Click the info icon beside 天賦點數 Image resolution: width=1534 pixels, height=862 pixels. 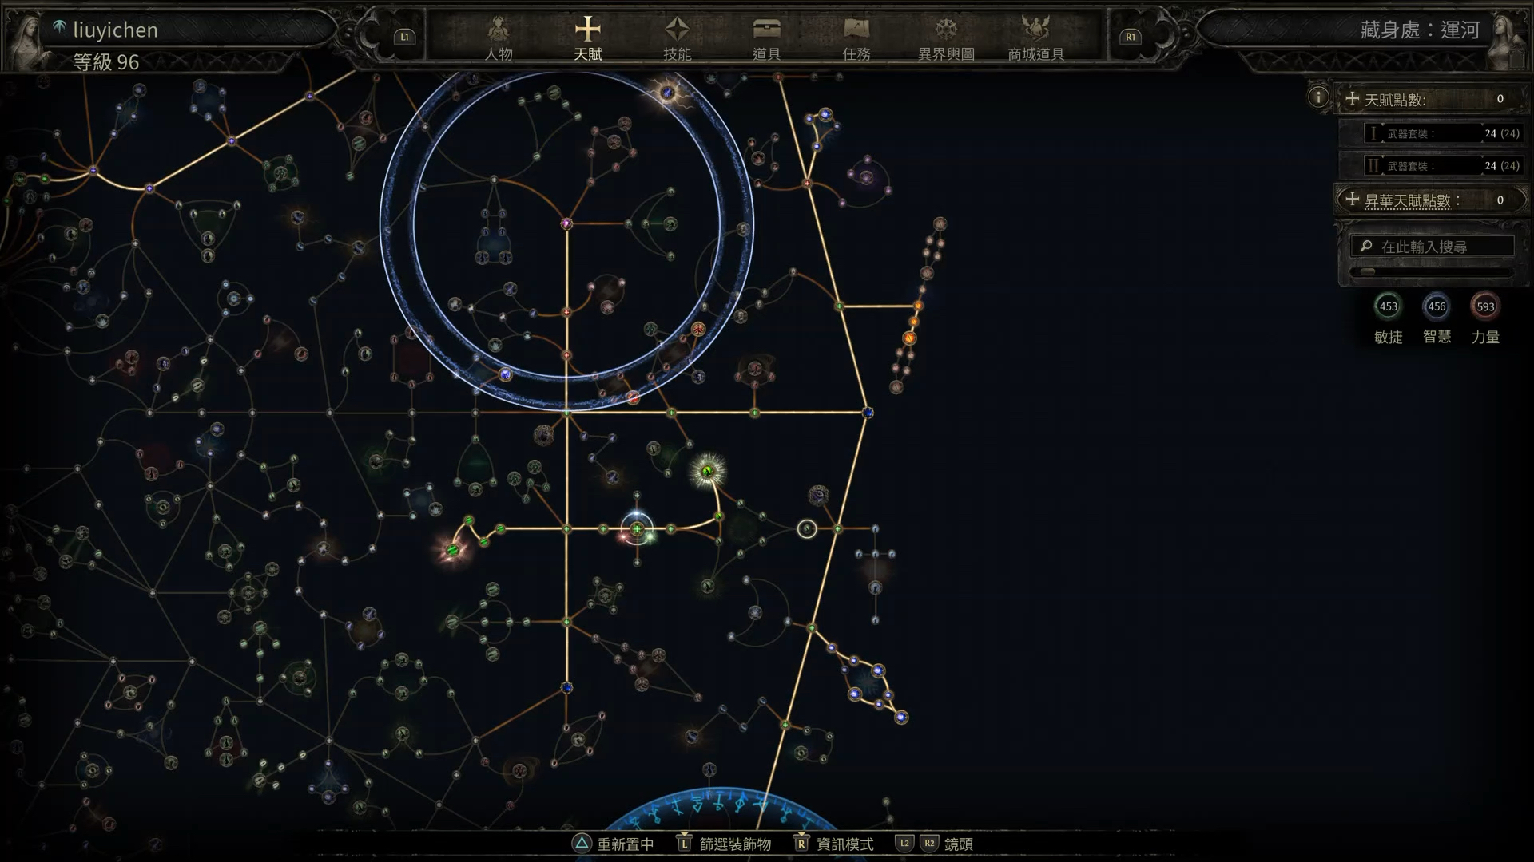pyautogui.click(x=1317, y=97)
